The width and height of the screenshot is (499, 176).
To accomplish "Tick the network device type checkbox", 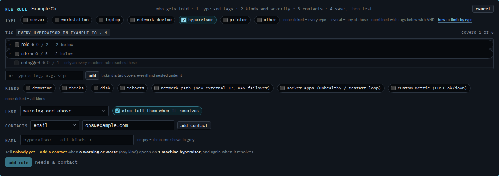I will 132,20.
